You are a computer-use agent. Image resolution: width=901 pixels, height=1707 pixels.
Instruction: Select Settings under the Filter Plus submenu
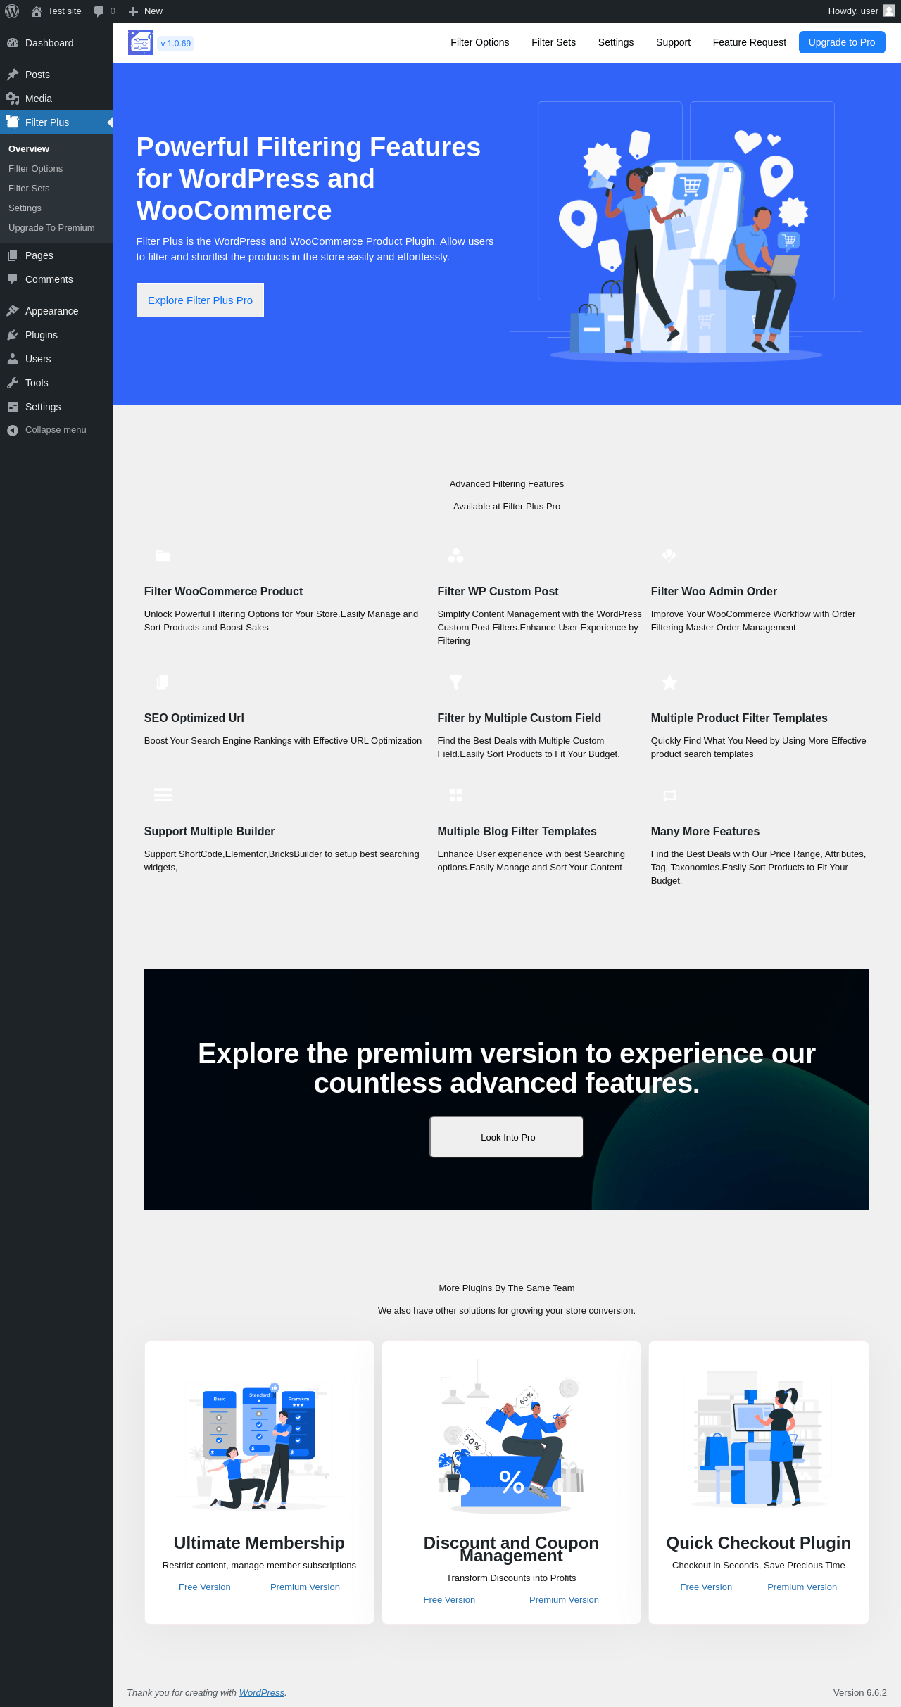pos(25,208)
